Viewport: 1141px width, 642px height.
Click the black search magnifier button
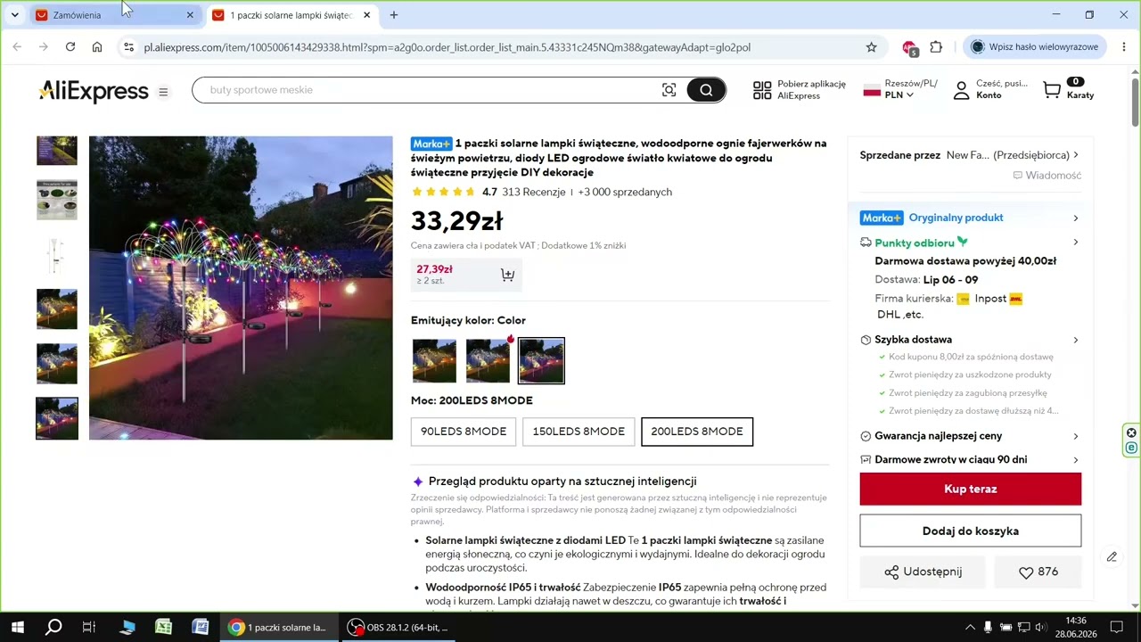tap(706, 90)
